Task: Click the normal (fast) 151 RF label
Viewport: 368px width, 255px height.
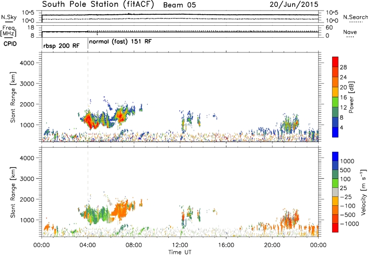Action: (121, 42)
